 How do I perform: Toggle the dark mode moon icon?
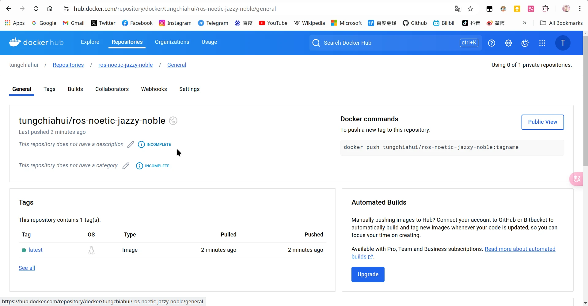coord(525,43)
